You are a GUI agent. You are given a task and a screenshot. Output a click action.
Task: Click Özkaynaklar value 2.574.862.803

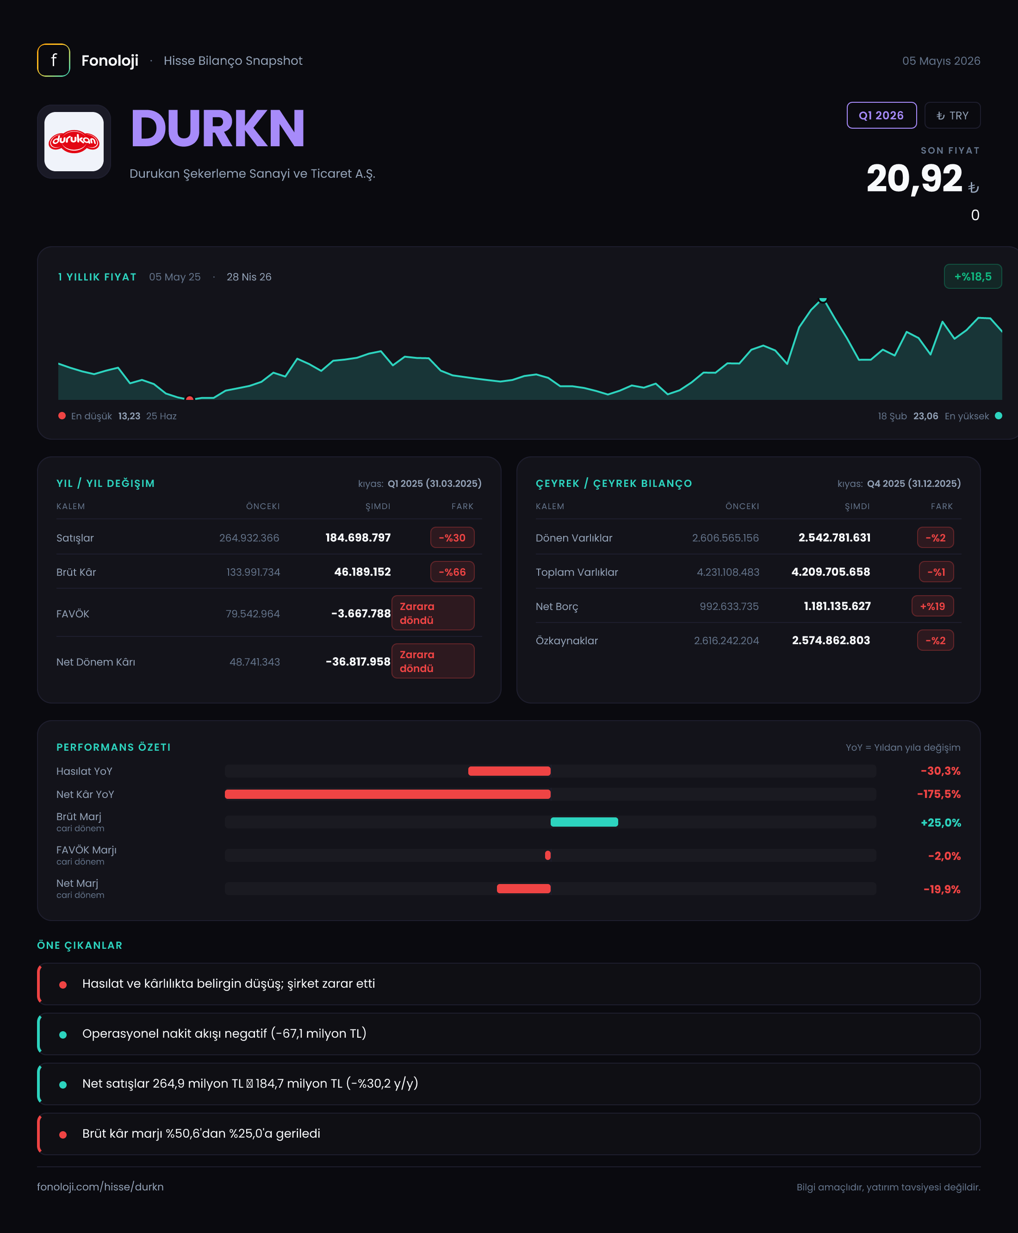click(831, 641)
